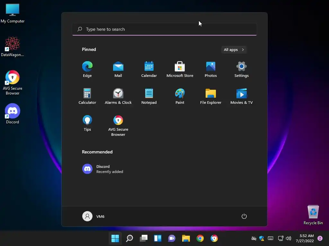329x246 pixels.
Task: Open Teams Chat on the taskbar
Action: [172, 238]
